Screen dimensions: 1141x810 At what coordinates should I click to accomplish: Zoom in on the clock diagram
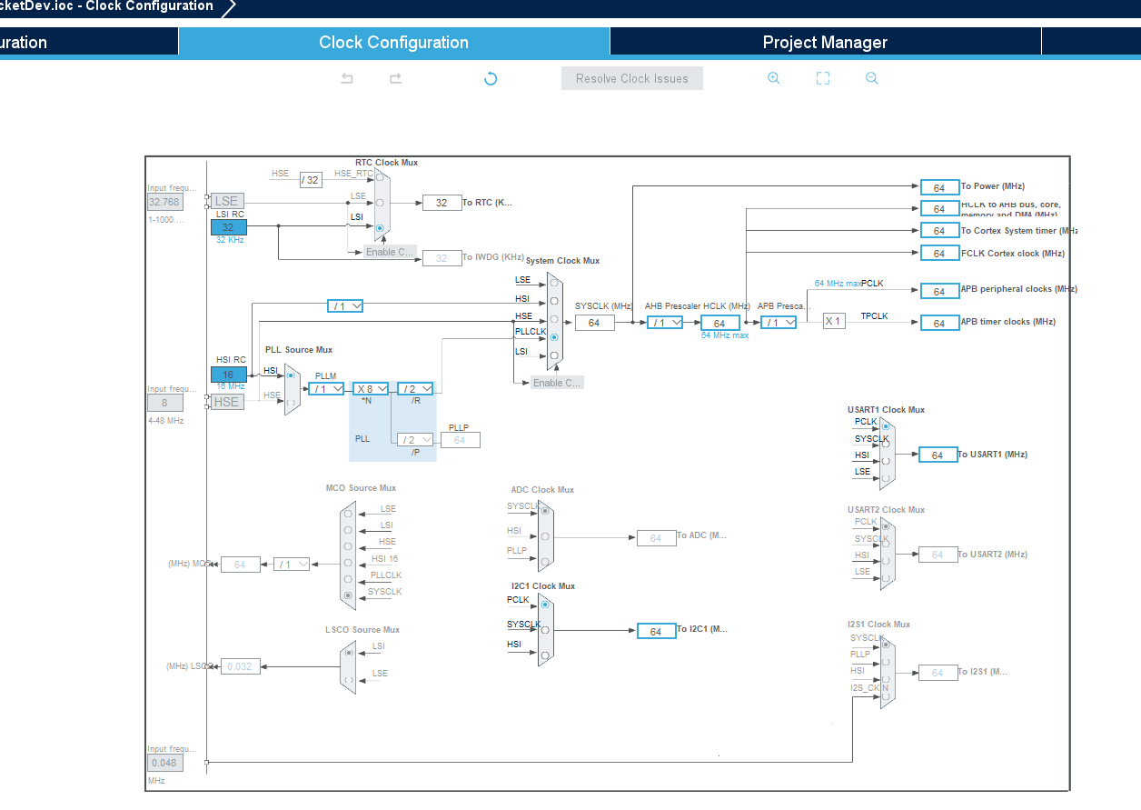[x=774, y=78]
